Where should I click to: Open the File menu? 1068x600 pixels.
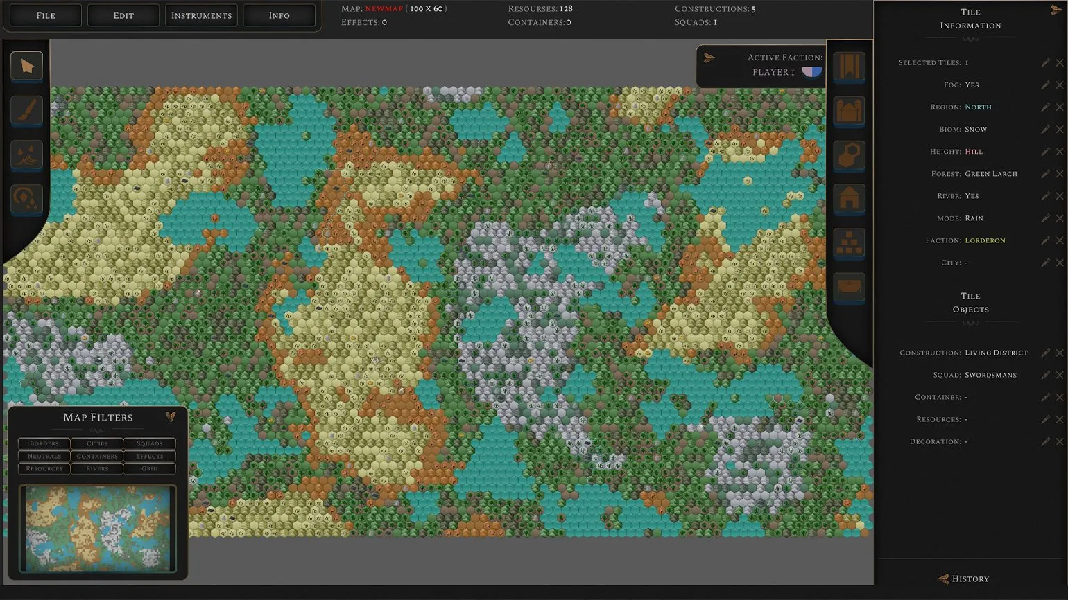coord(46,15)
